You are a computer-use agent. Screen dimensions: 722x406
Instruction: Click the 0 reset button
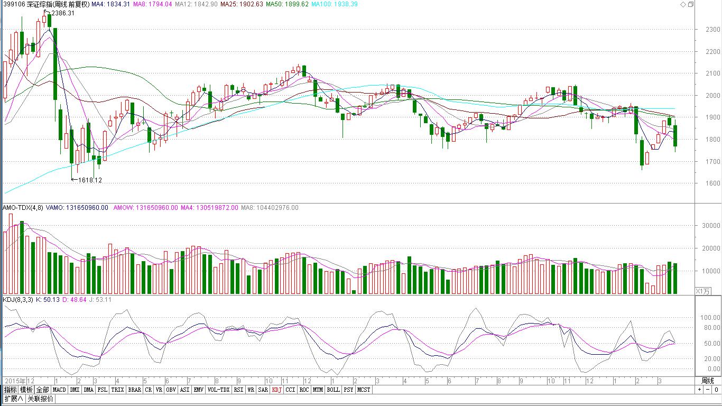click(716, 390)
